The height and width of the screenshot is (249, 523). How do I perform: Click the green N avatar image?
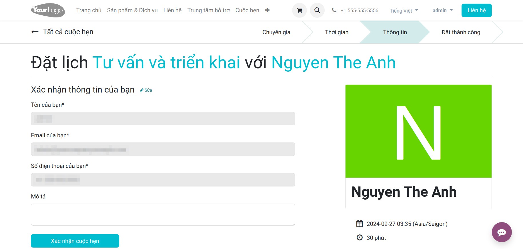(x=418, y=131)
